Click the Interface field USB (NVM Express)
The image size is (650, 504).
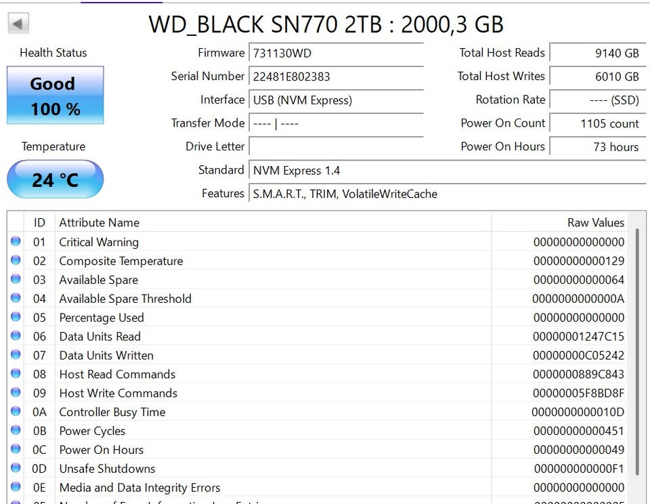coord(336,100)
